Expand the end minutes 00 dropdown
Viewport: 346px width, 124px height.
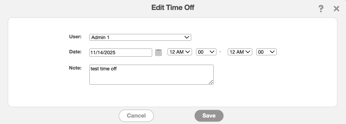(266, 52)
